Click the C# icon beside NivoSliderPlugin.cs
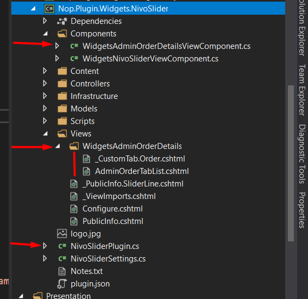Image resolution: width=308 pixels, height=299 pixels. pos(62,246)
